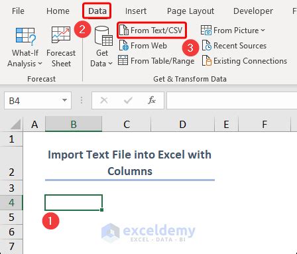
Task: Select row 6 header
Action: 11,232
